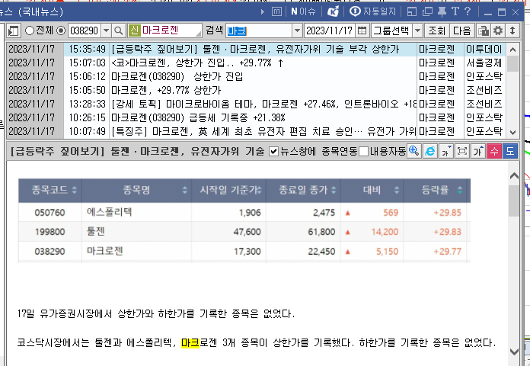Sort table by 등락률 column
The image size is (530, 366).
pyautogui.click(x=436, y=190)
